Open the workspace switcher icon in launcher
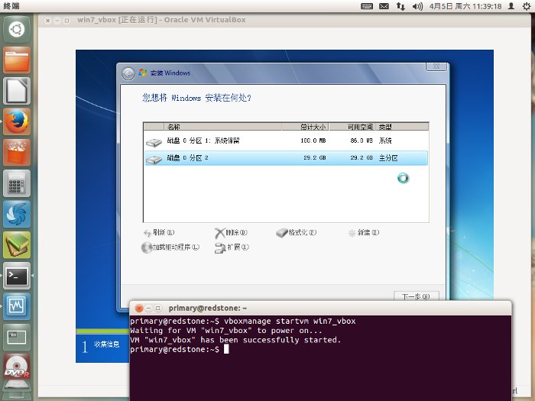 click(x=17, y=338)
